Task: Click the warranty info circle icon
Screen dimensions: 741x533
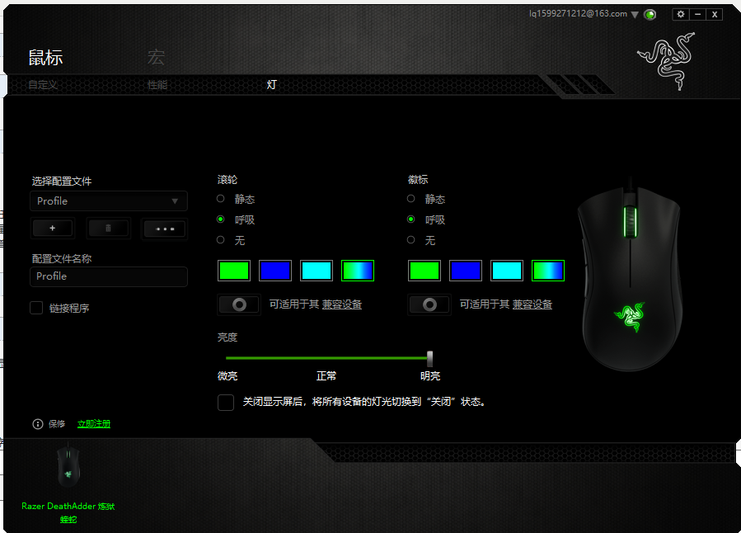Action: [x=38, y=424]
